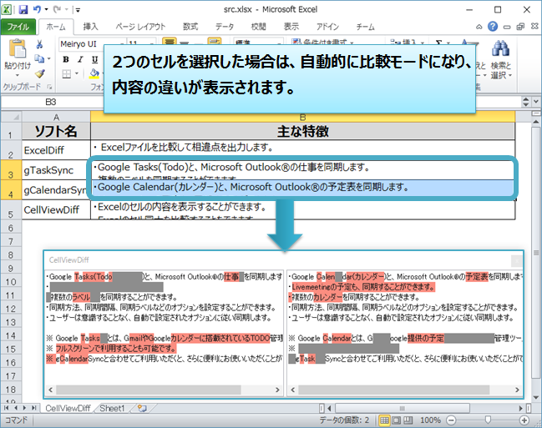Restore the workbook window with ribbon icon

[x=520, y=27]
